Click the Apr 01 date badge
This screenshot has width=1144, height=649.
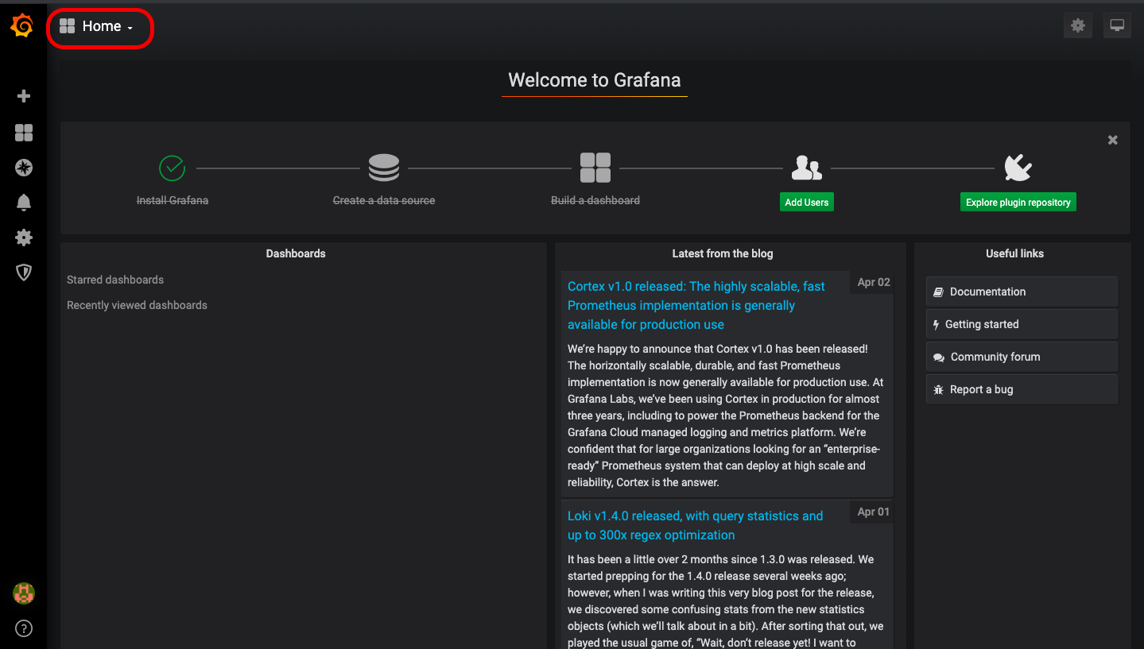coord(873,512)
